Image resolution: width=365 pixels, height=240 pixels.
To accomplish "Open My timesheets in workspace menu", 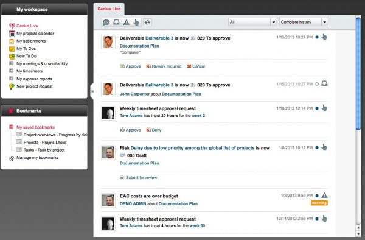I will click(29, 71).
